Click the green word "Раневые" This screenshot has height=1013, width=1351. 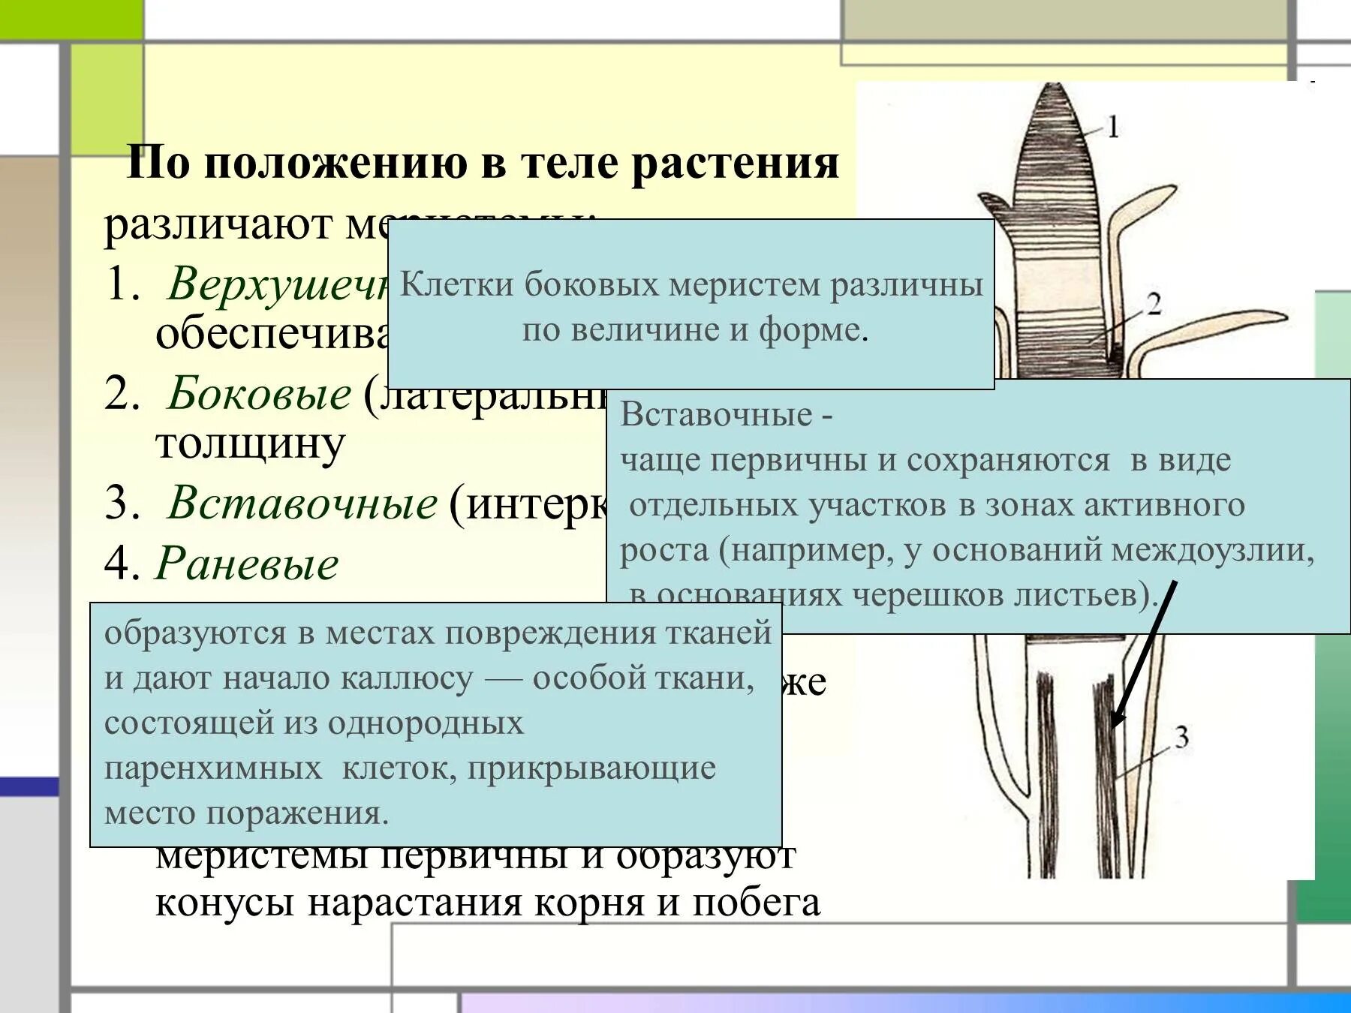(247, 563)
